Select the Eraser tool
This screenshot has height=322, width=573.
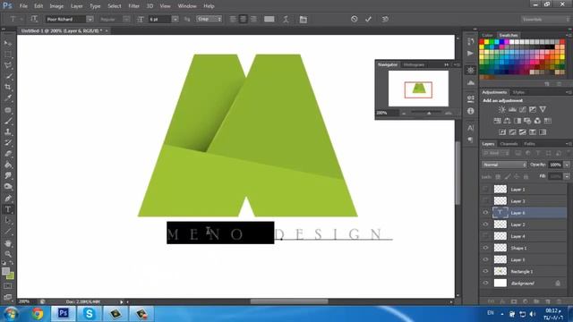8,154
